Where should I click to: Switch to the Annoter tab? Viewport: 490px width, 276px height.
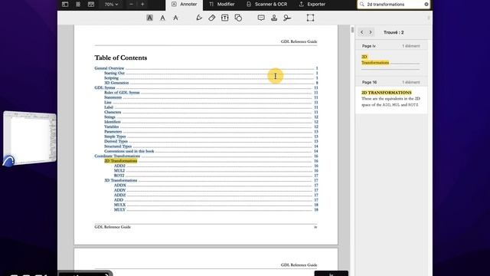tap(185, 5)
